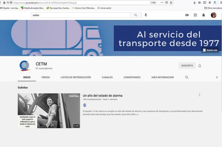The width and height of the screenshot is (222, 147).
Task: Click the Subidas section heading
Action: 23,88
